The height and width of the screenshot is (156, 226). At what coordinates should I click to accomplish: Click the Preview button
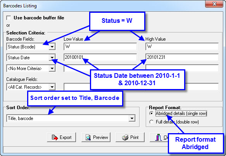(96, 137)
